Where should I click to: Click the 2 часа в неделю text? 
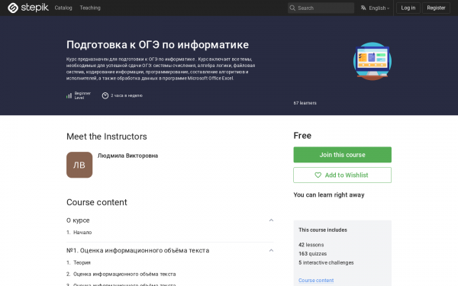127,95
